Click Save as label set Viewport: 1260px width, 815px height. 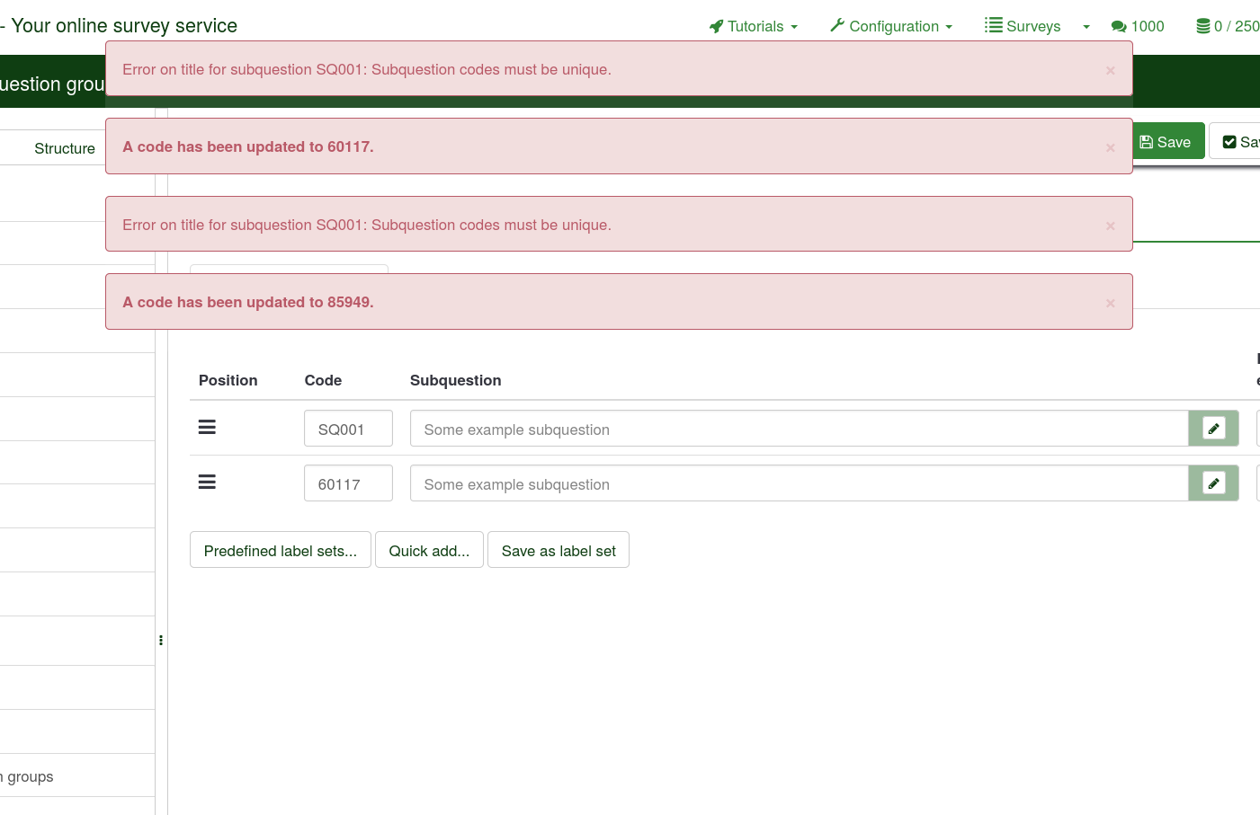point(559,551)
